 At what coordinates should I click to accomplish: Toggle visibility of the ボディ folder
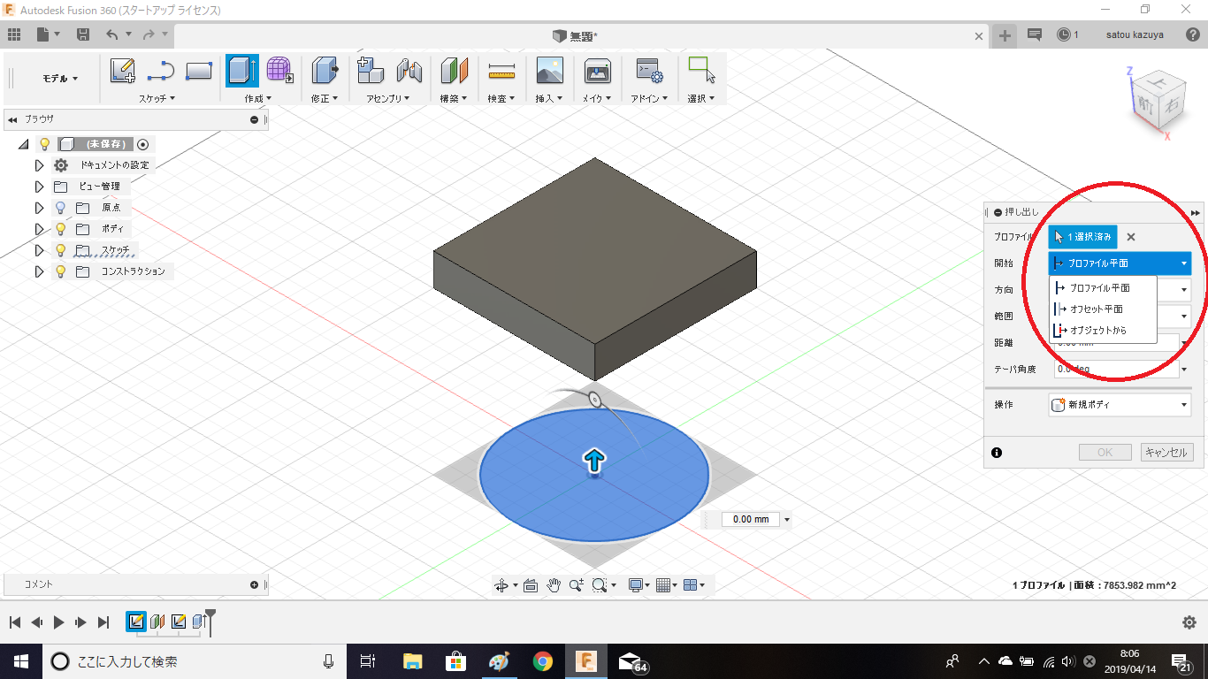tap(60, 229)
